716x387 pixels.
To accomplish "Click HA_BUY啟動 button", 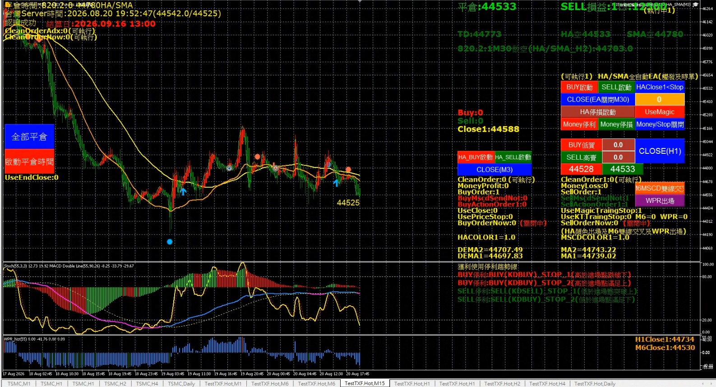I will 476,157.
